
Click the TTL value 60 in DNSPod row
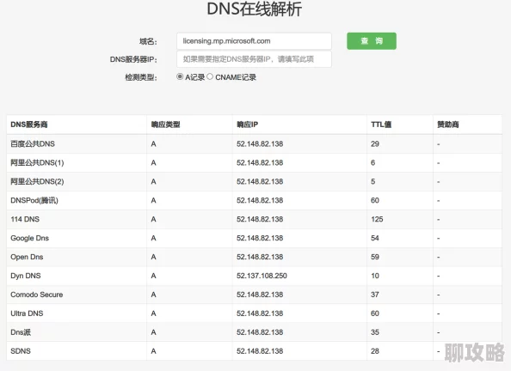tap(375, 200)
